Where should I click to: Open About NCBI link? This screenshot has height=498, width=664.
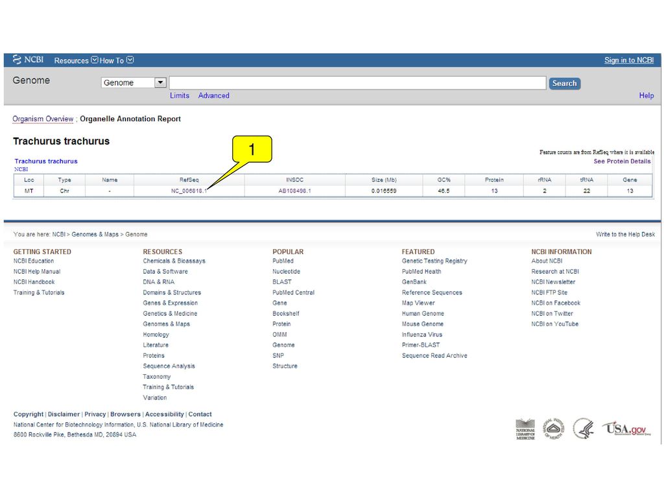[547, 261]
